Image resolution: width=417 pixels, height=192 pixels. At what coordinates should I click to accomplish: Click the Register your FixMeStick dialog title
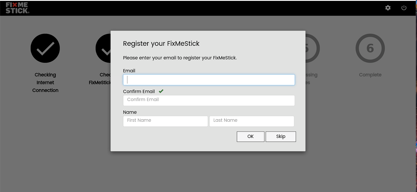click(161, 44)
